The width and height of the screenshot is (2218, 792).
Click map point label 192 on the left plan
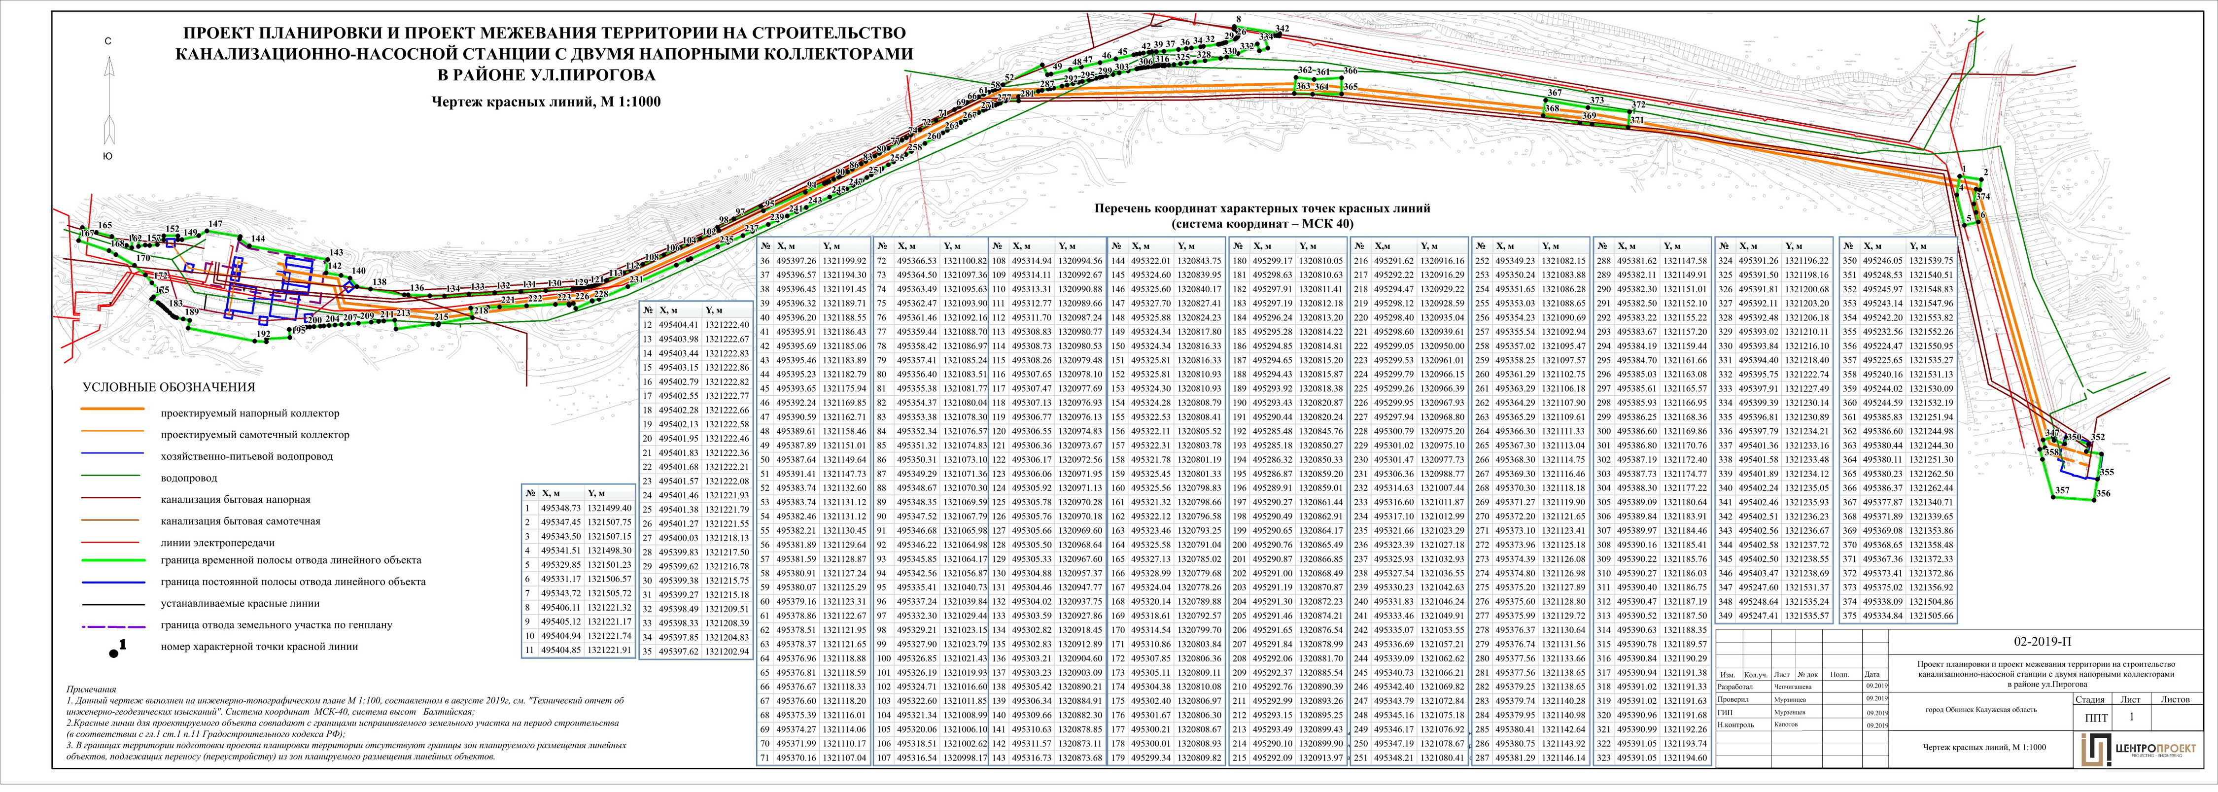(x=264, y=334)
